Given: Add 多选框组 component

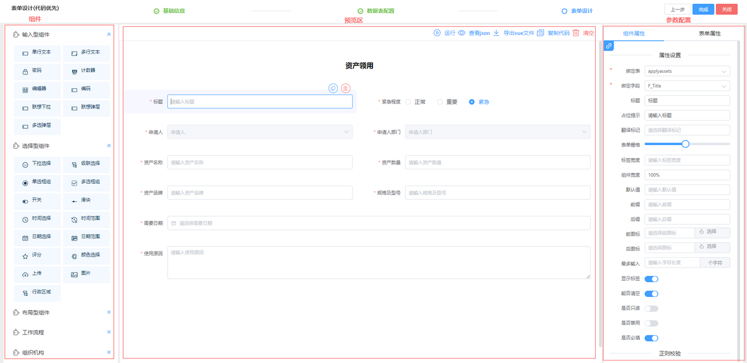Looking at the screenshot, I should 86,182.
